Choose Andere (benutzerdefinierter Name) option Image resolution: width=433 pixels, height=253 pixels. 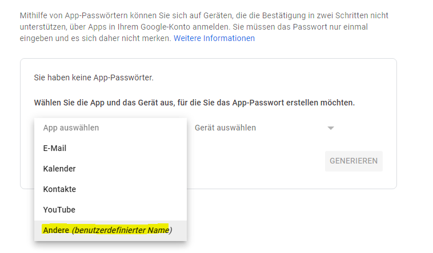110,230
